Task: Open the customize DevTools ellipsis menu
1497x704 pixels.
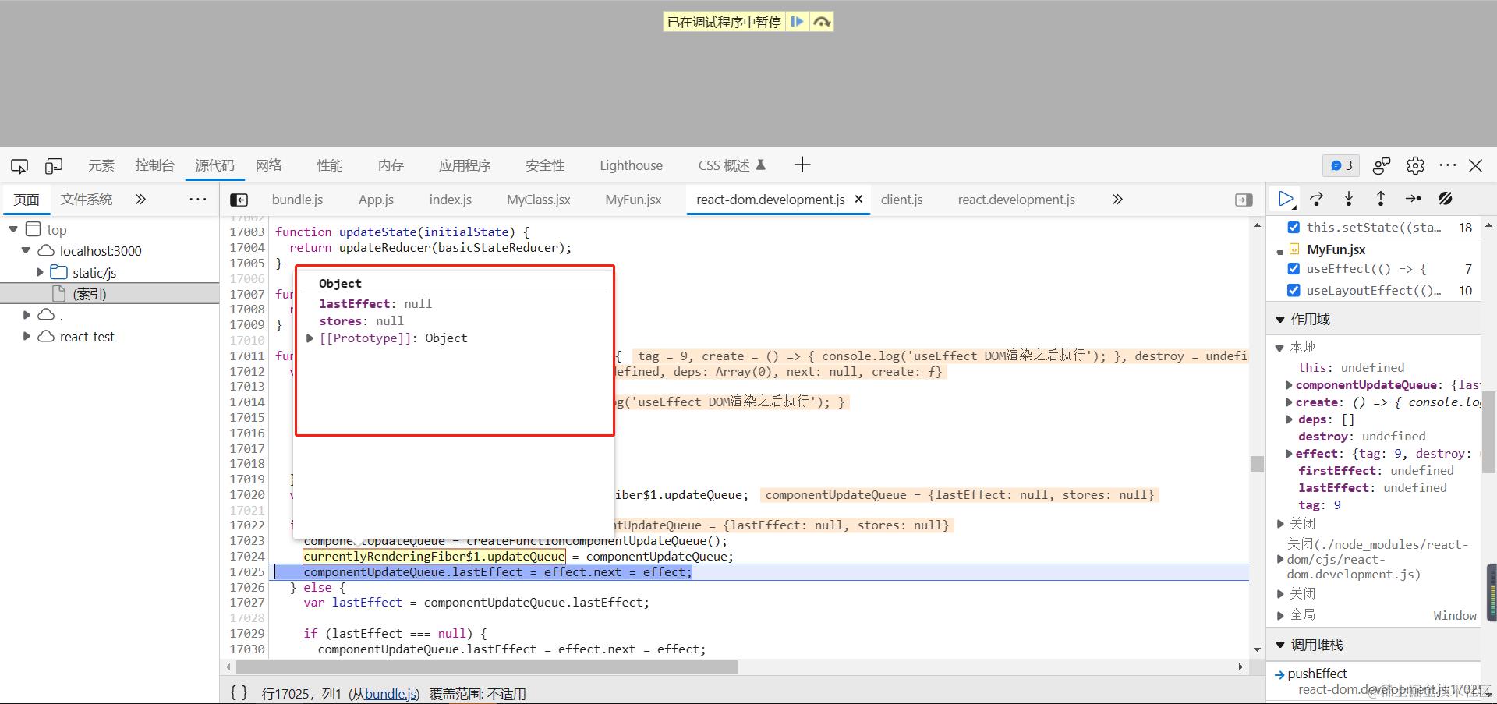Action: tap(1448, 165)
